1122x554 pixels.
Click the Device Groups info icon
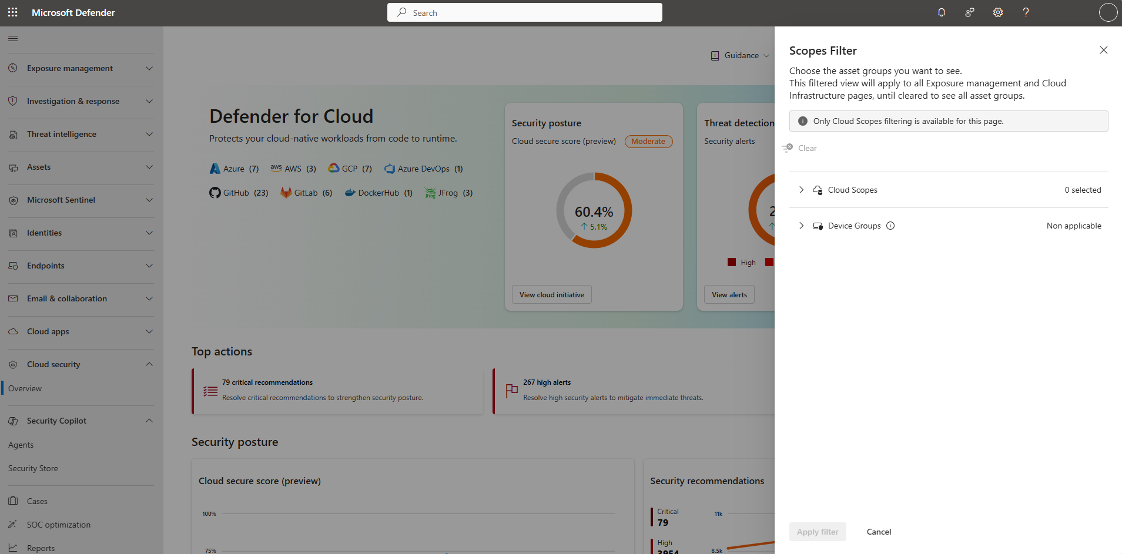coord(890,226)
